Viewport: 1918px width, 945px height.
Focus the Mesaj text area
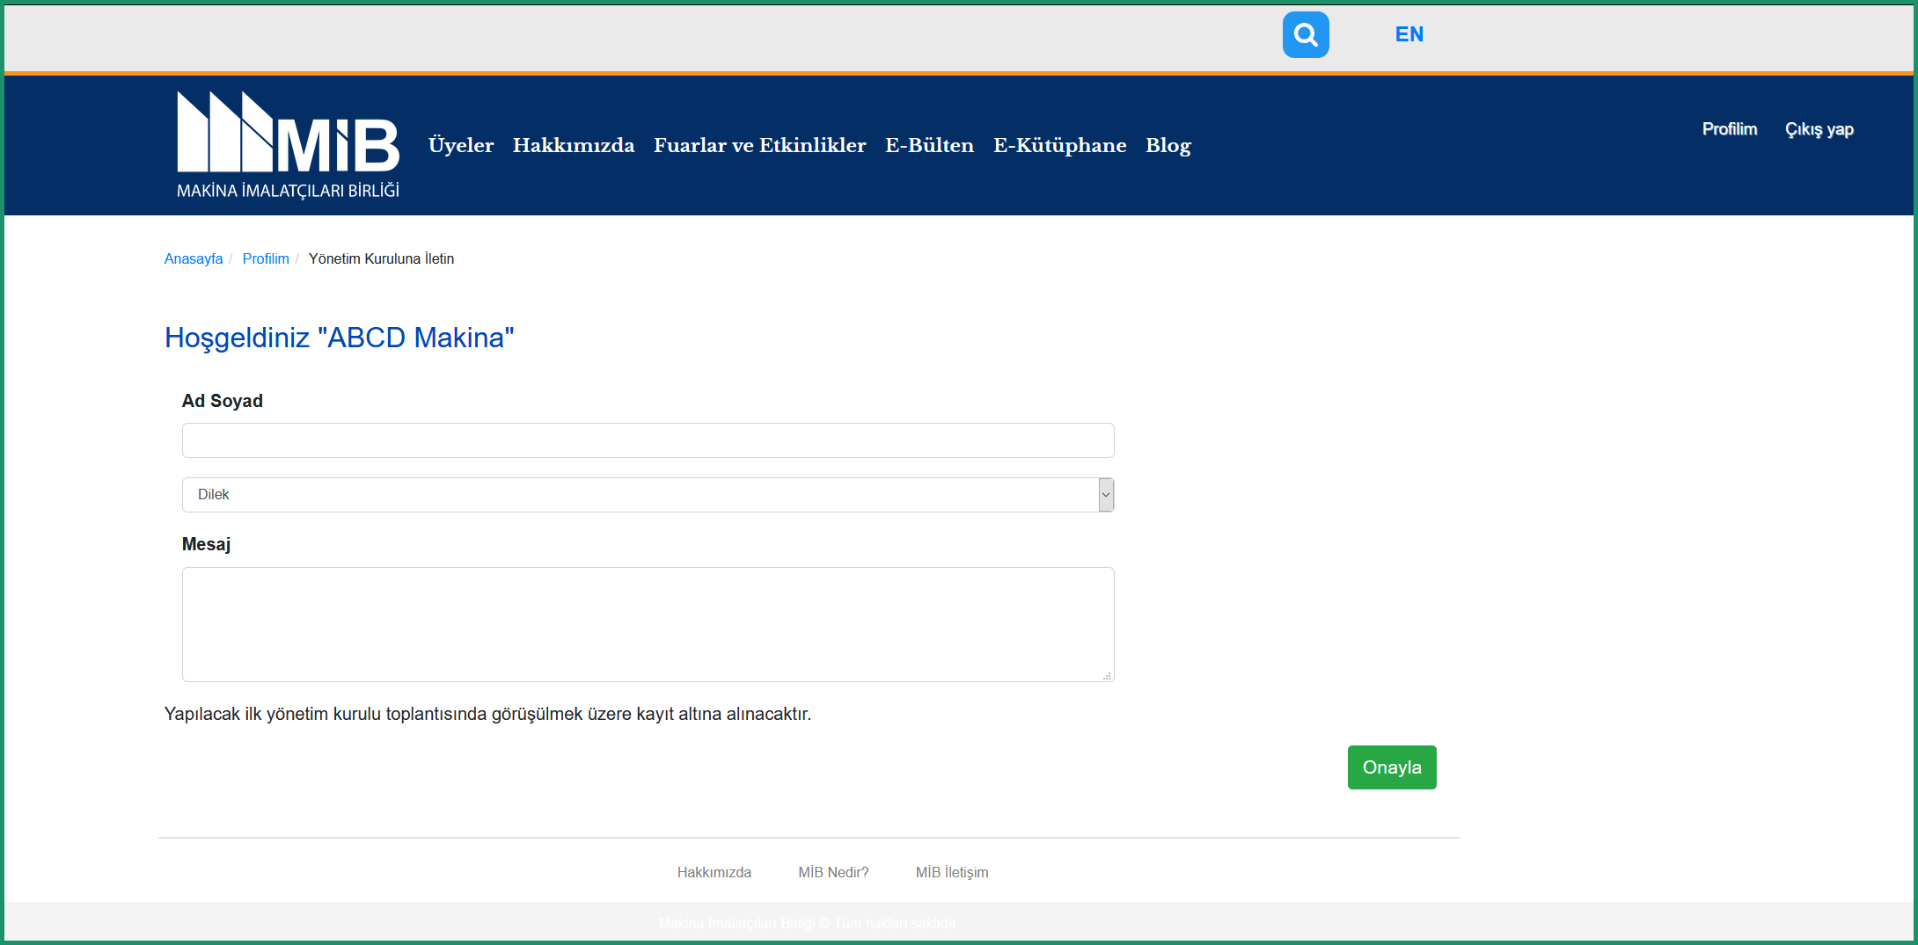pyautogui.click(x=648, y=624)
